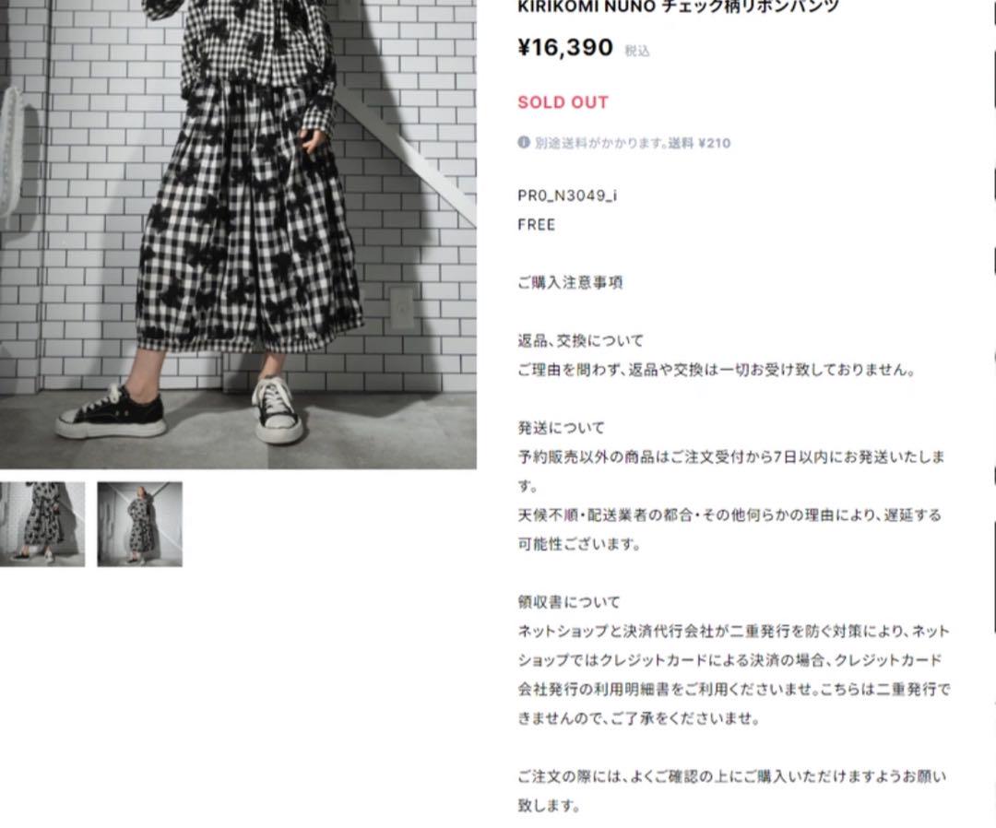The image size is (996, 828).
Task: Click the 領収書について heading
Action: 568,602
